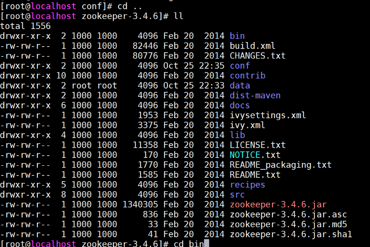Screen dimensions: 370x247
Task: Click the conf directory name
Action: (x=240, y=66)
